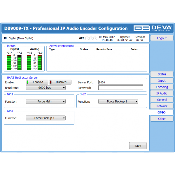Navigate to the Network page
The image size is (175, 175).
tap(162, 106)
